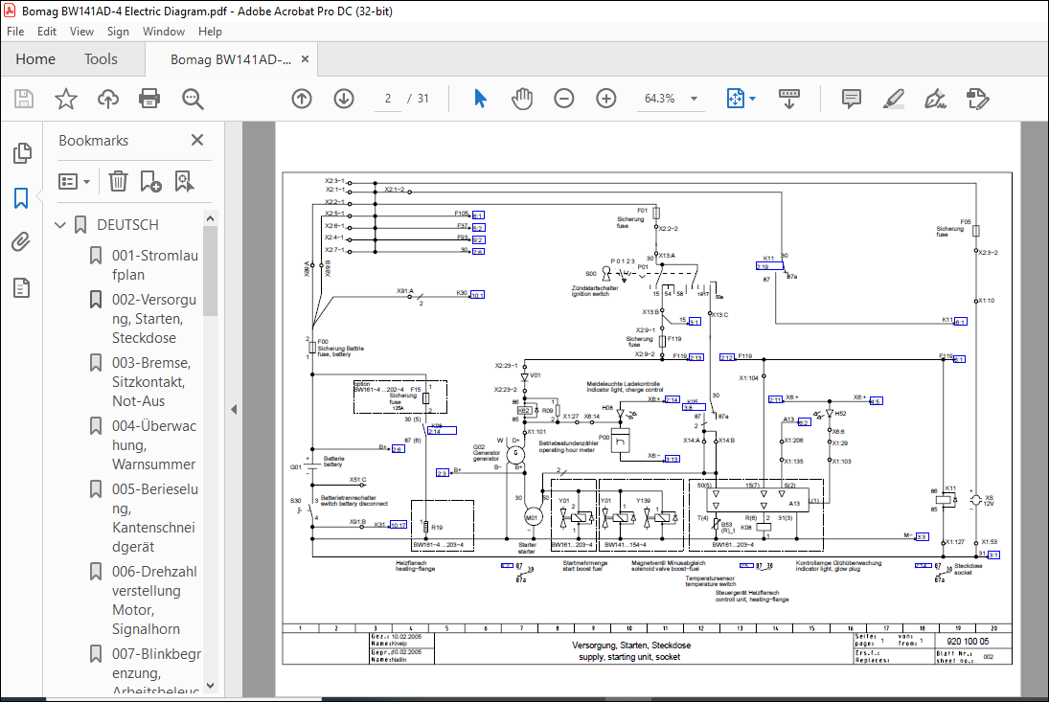This screenshot has width=1049, height=702.
Task: Click the 64.3% zoom value field
Action: pyautogui.click(x=660, y=99)
